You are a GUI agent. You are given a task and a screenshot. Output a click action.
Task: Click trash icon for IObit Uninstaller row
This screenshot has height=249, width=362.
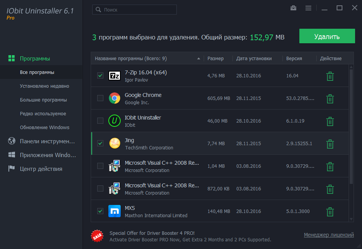coord(330,121)
